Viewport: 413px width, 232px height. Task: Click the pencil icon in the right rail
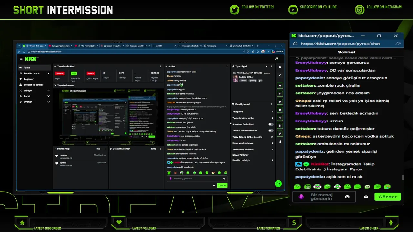coord(280,75)
